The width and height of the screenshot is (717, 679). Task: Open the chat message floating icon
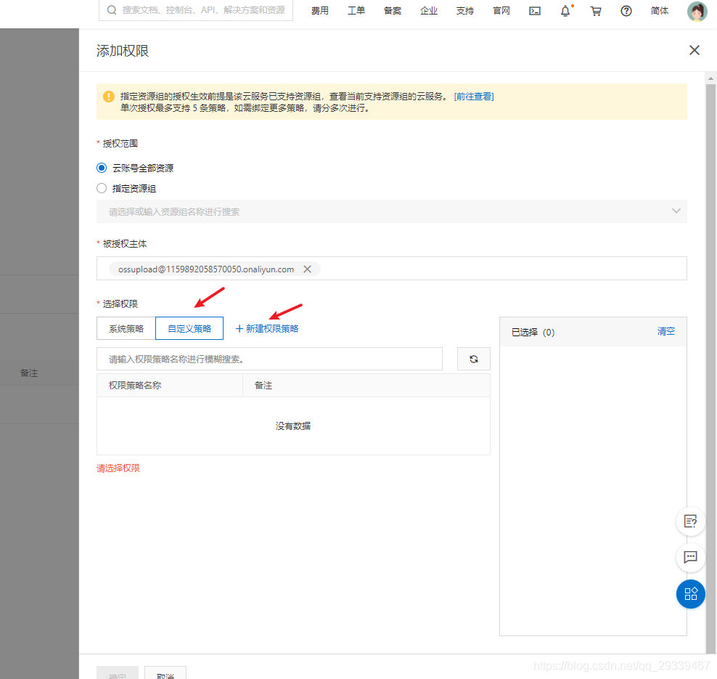click(x=690, y=557)
